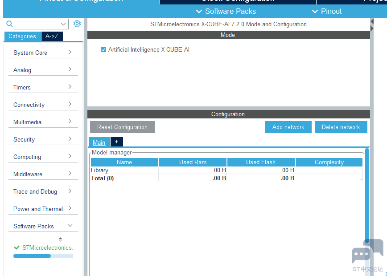
Task: Click the Reset Configuration button
Action: (123, 127)
